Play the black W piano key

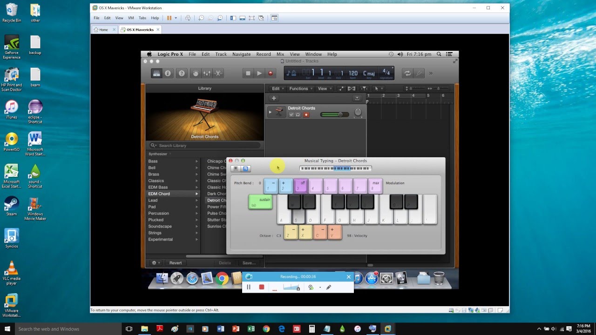[x=294, y=202]
